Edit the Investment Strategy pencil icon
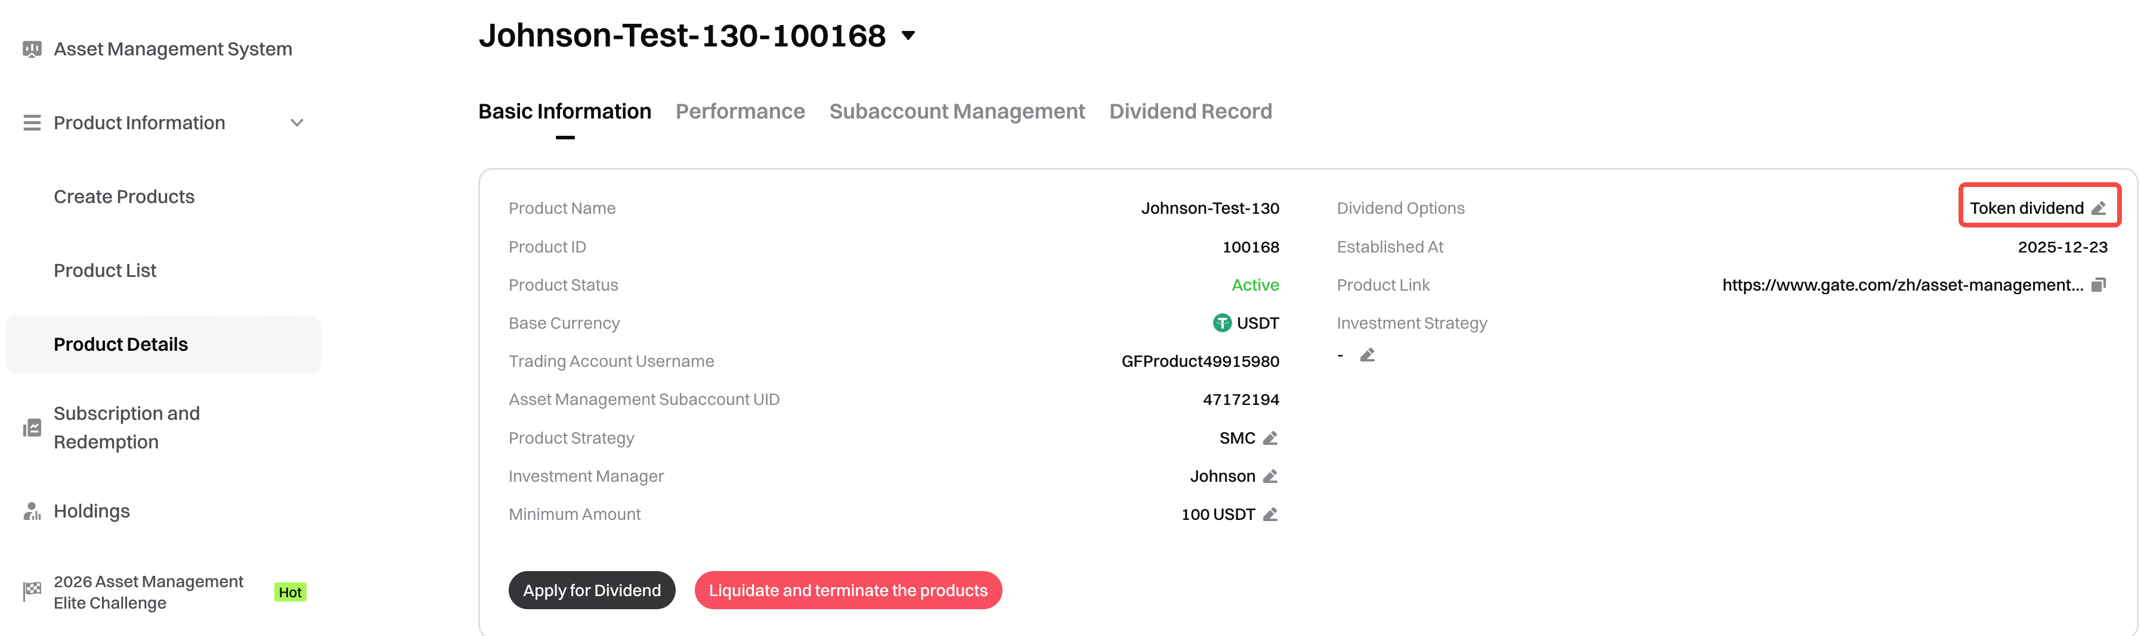The height and width of the screenshot is (636, 2141). coord(1367,356)
